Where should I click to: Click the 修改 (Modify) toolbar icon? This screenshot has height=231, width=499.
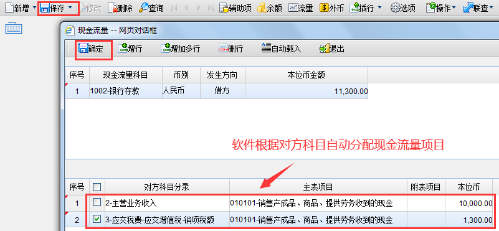pos(83,7)
